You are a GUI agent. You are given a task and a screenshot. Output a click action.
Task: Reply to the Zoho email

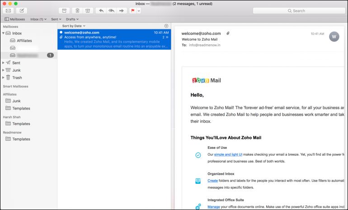point(101,11)
